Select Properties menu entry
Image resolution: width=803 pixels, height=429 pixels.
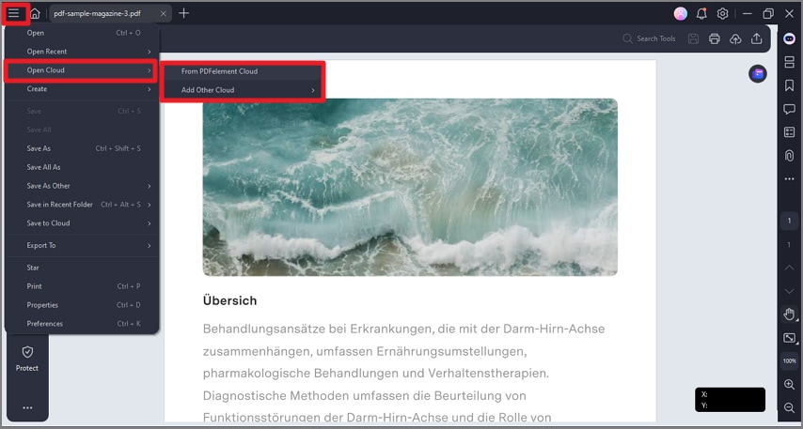pos(82,305)
